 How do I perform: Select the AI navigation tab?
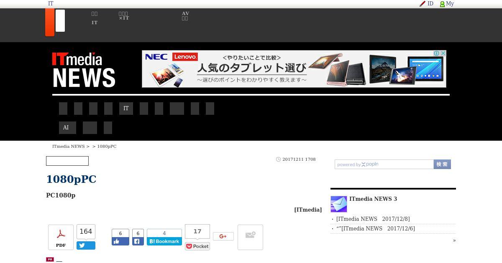click(x=67, y=128)
